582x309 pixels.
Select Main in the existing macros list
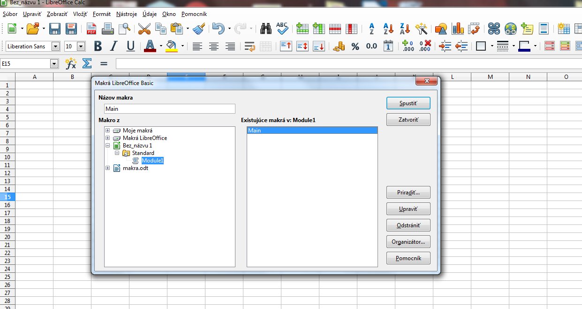tap(312, 131)
